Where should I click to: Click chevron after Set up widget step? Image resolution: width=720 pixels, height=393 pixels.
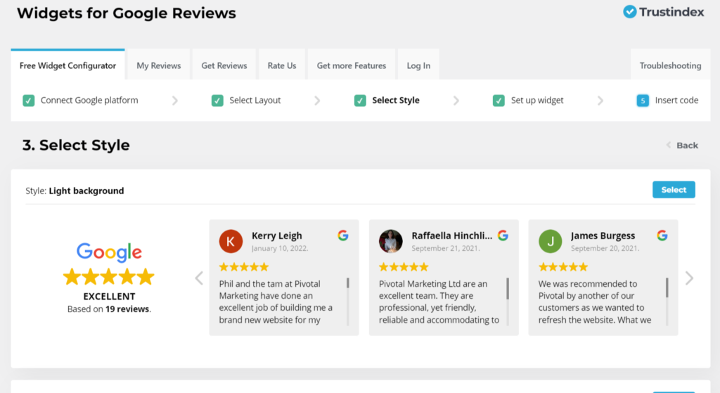600,101
